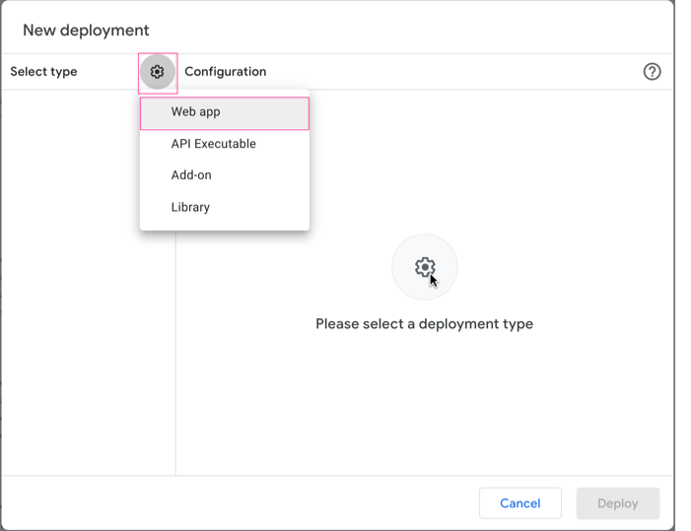This screenshot has height=531, width=691.
Task: Open help via the question mark icon
Action: 652,72
